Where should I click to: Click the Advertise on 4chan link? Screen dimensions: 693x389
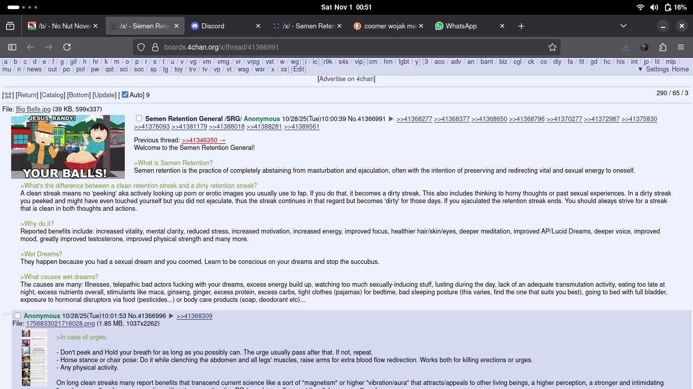click(x=346, y=79)
